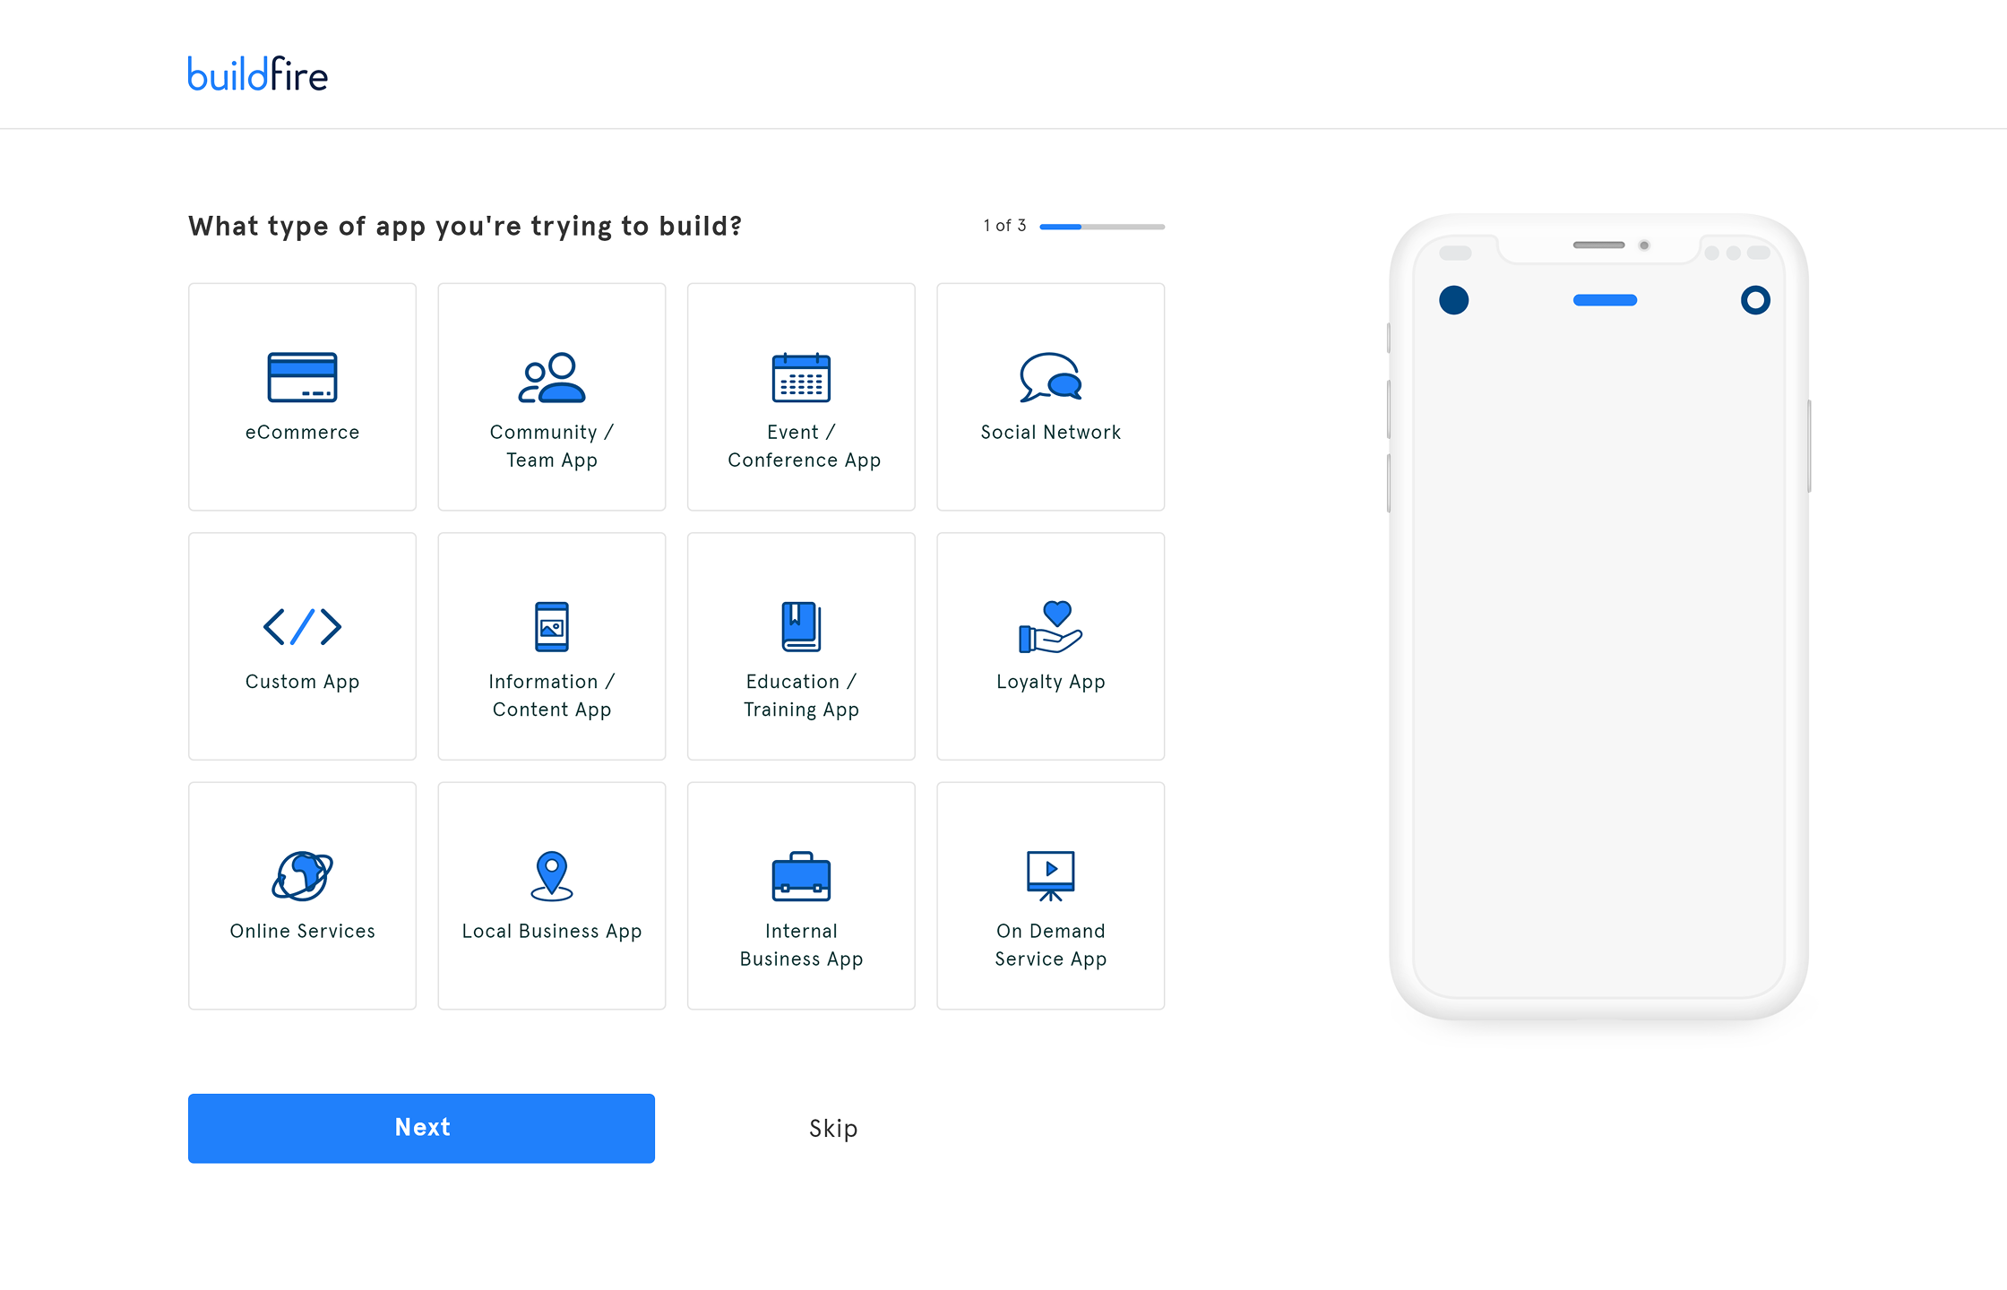2007x1290 pixels.
Task: Click the eCommerce credit card icon
Action: point(302,377)
